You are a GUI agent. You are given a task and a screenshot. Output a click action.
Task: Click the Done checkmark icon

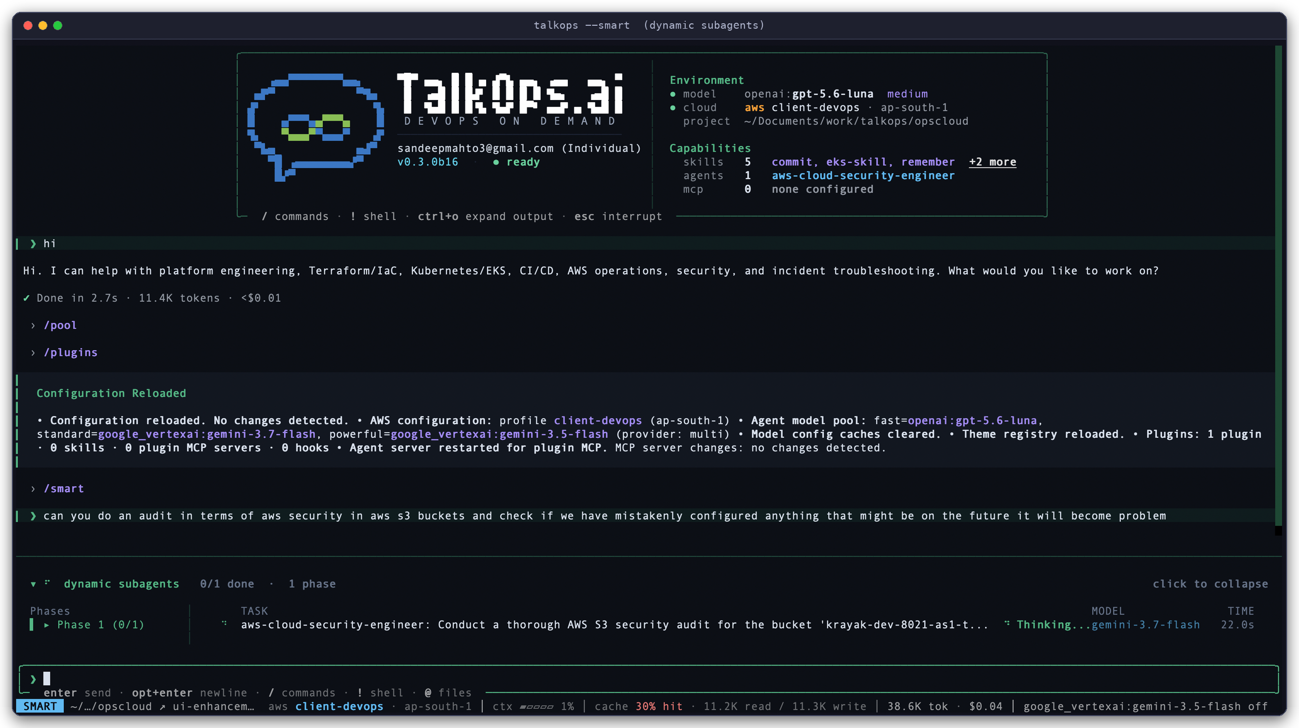tap(26, 298)
